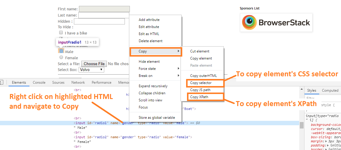Click into the First name input field
Screen dimensions: 341x150
(x=104, y=9)
